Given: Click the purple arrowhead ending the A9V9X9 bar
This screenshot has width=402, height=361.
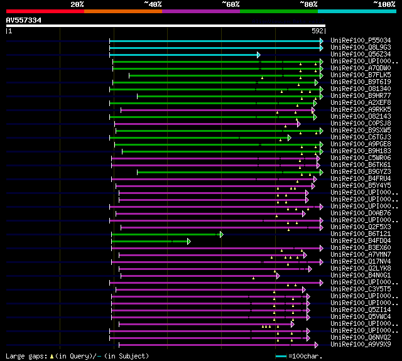Looking at the screenshot, I should [317, 345].
